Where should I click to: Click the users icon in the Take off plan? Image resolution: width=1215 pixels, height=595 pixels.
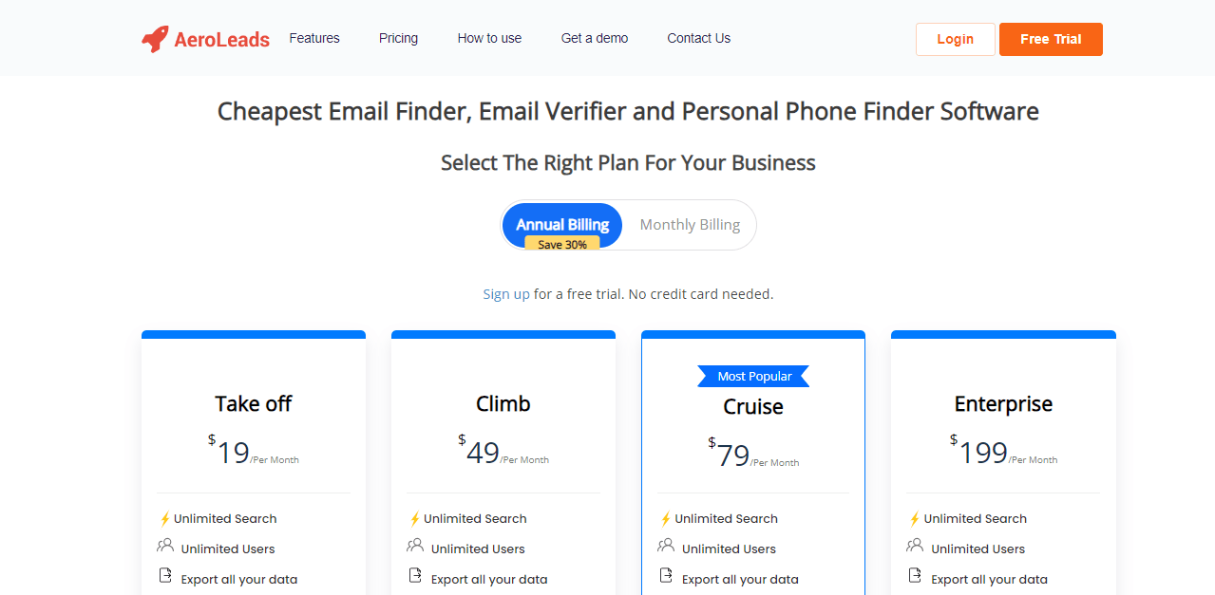[x=164, y=546]
